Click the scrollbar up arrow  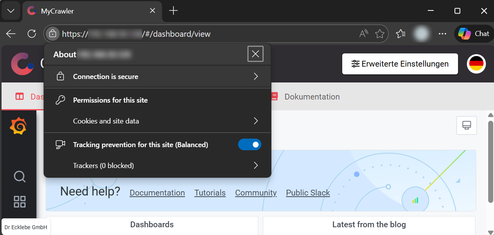click(491, 115)
